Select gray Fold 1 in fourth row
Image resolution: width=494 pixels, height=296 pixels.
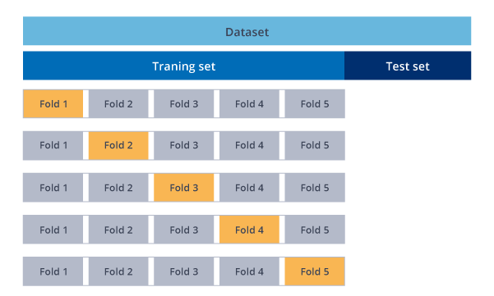coord(53,230)
